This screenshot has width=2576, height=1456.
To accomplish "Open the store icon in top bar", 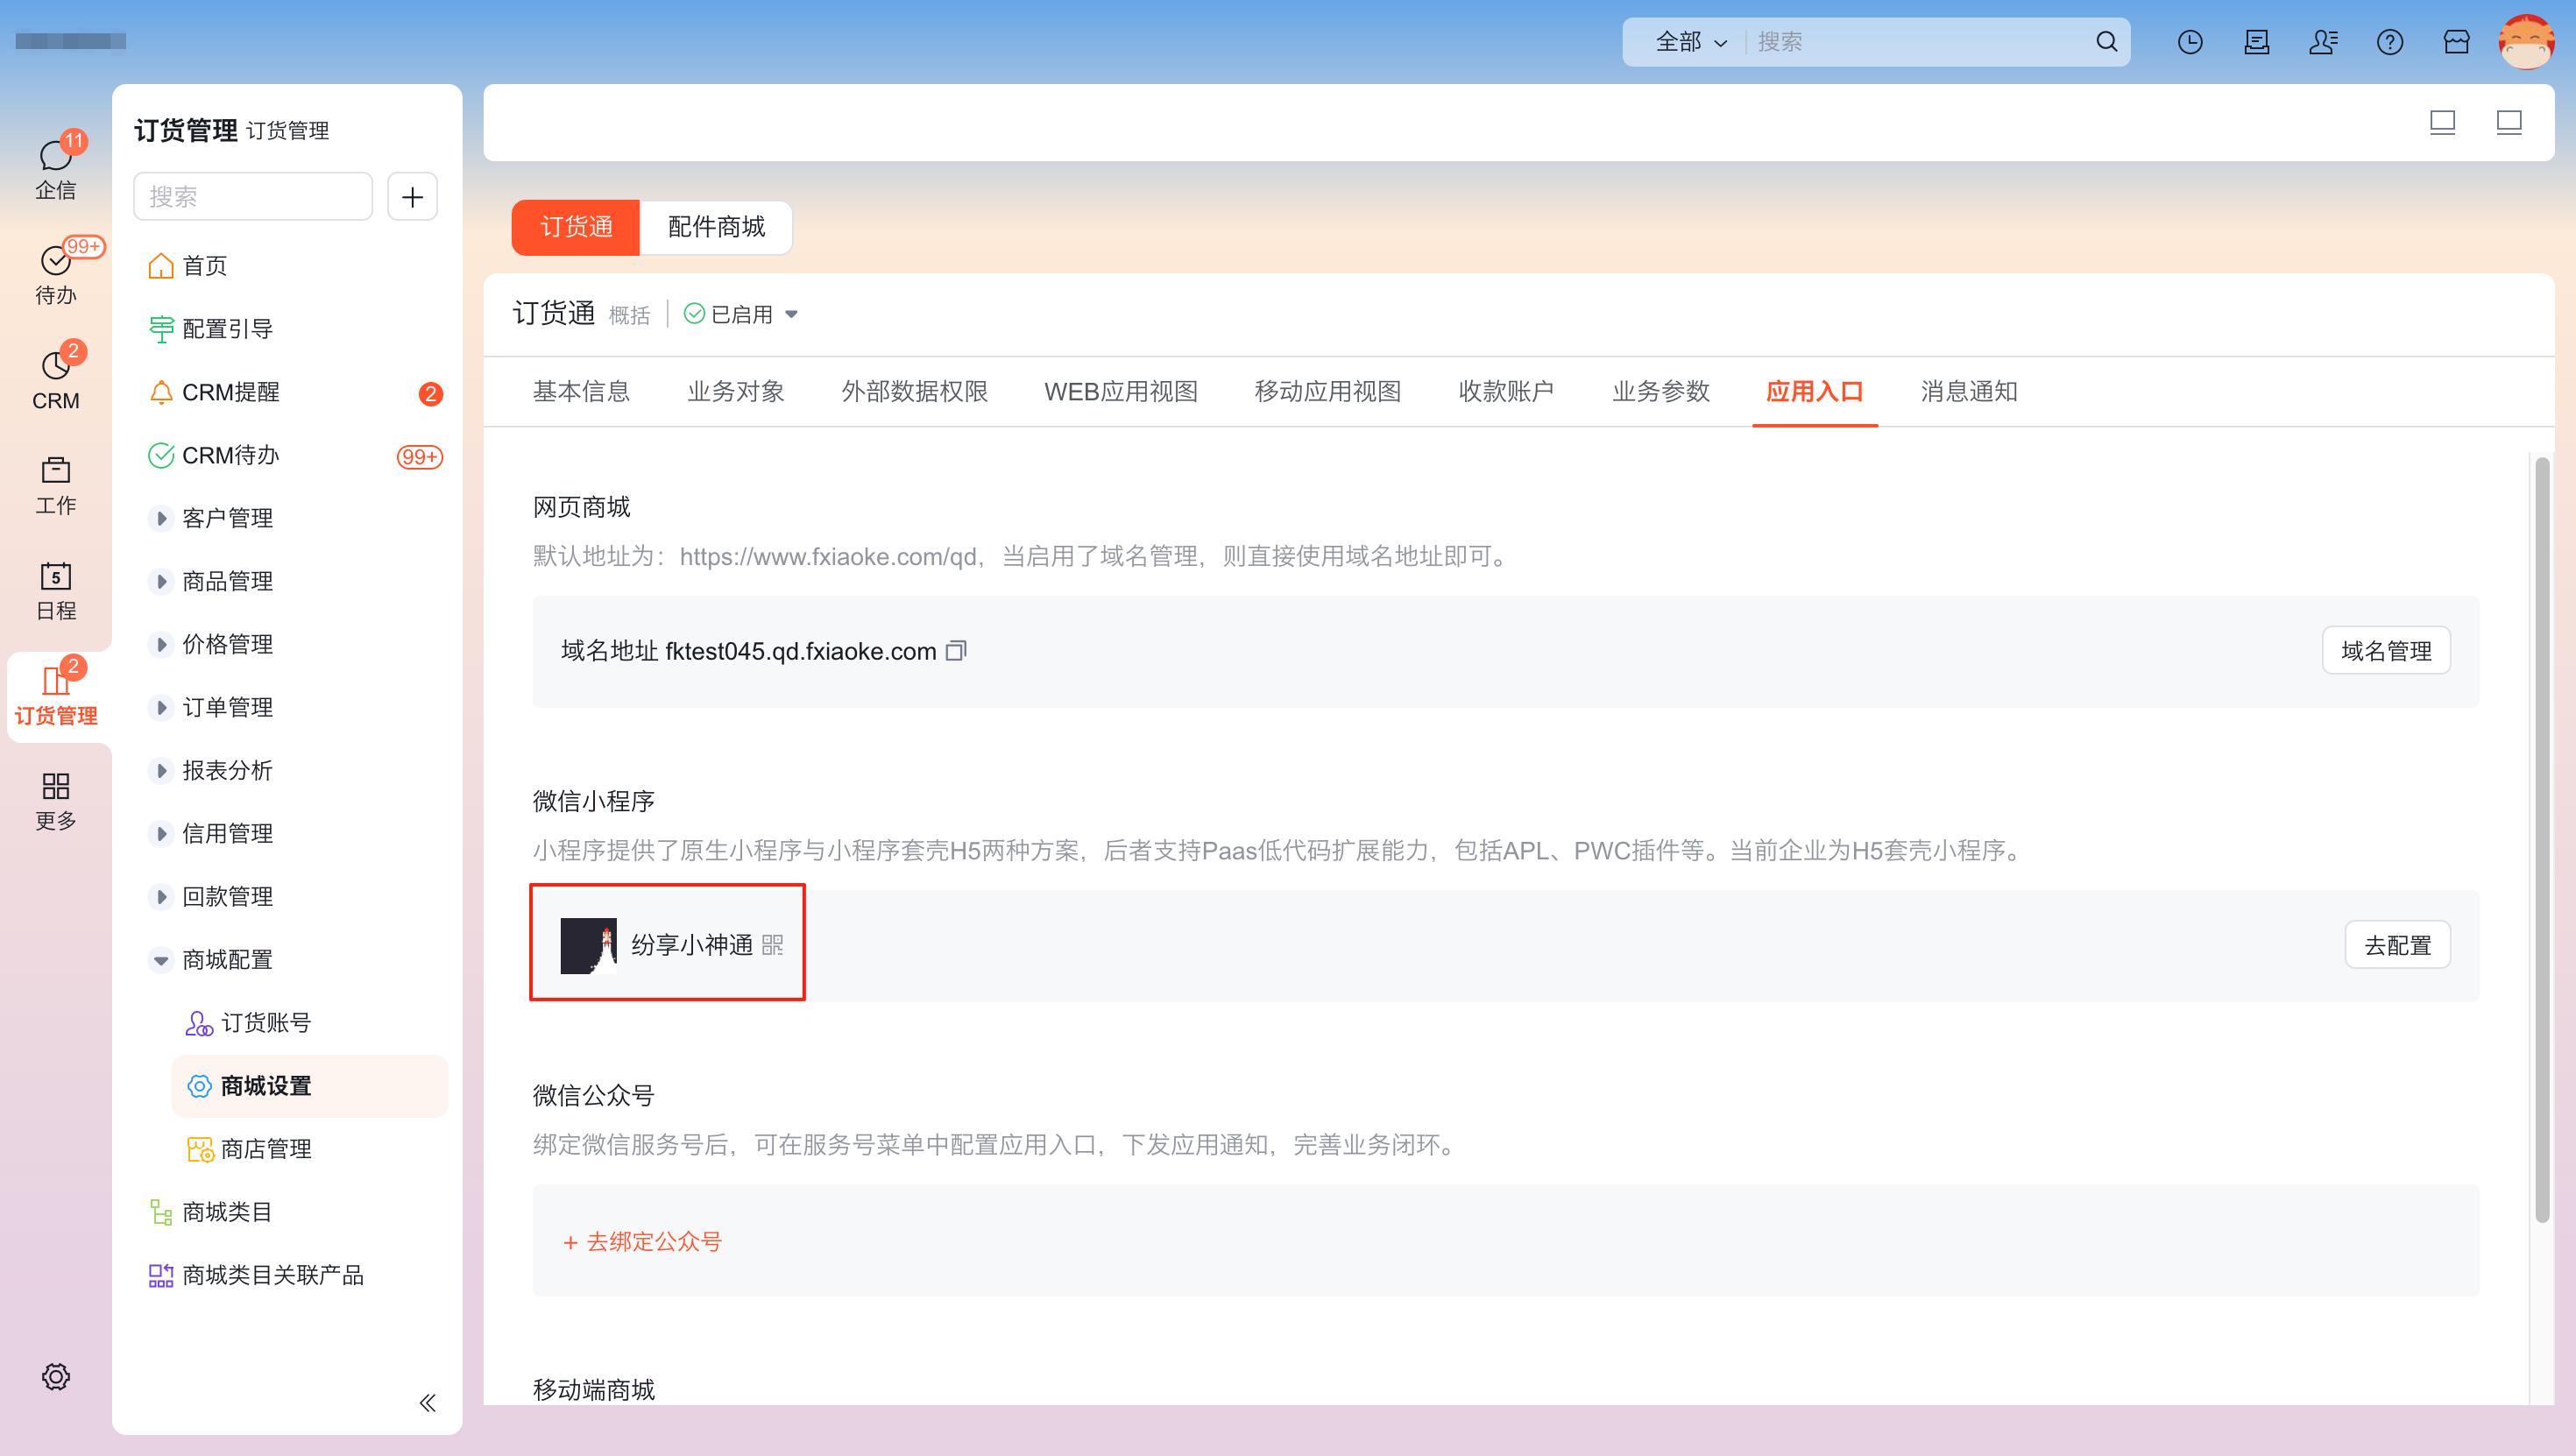I will pyautogui.click(x=2456, y=42).
